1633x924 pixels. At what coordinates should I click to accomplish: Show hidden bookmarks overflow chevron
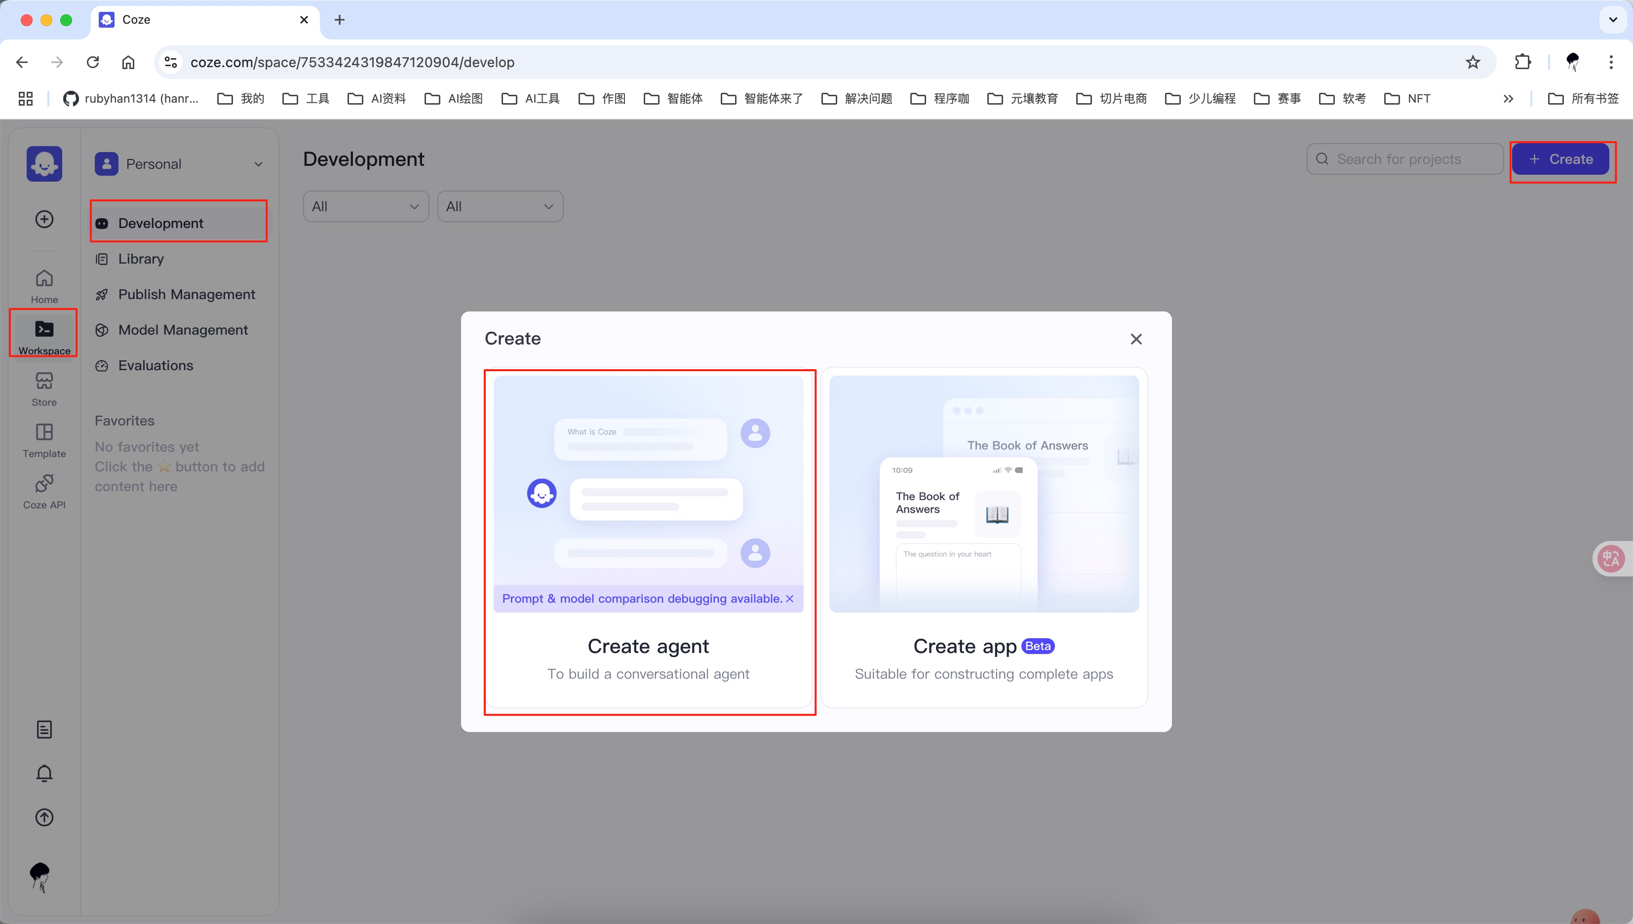tap(1508, 98)
